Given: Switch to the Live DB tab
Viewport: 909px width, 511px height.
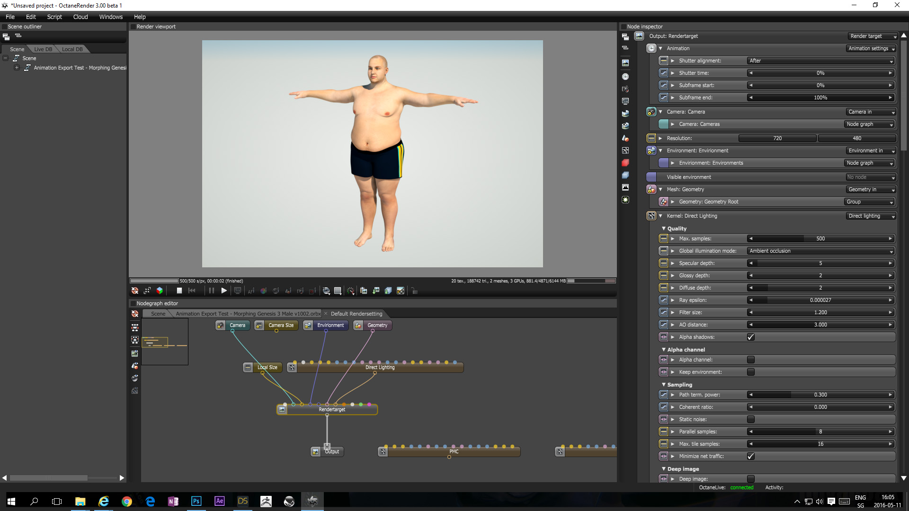Looking at the screenshot, I should 43,49.
